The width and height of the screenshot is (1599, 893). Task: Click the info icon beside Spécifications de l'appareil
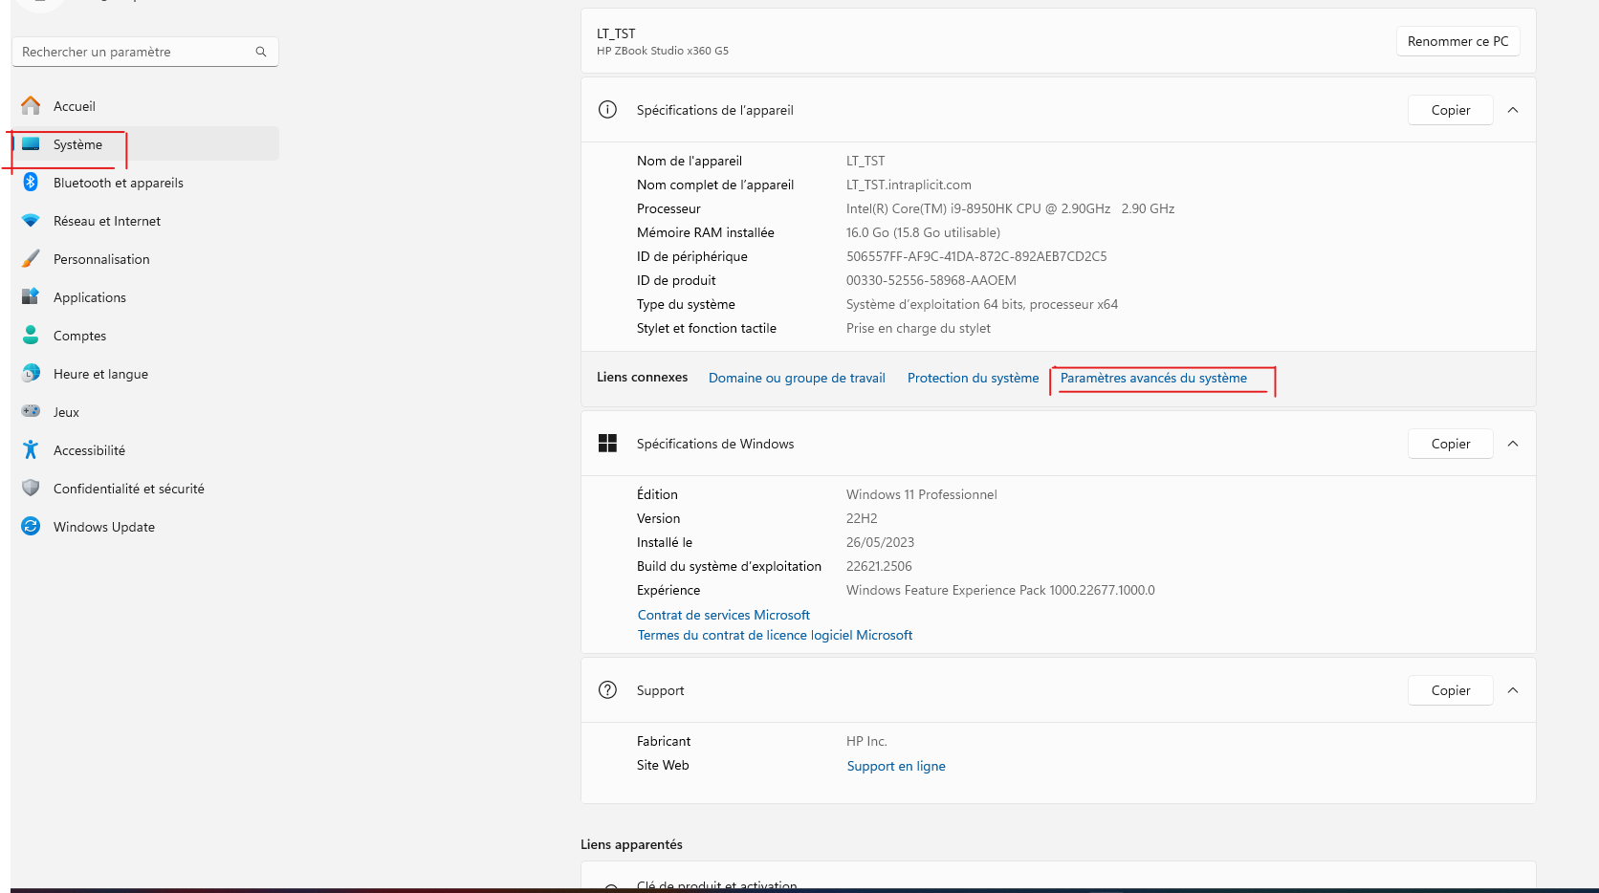click(x=607, y=109)
